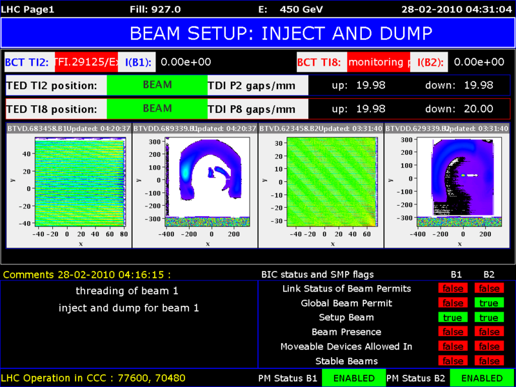The height and width of the screenshot is (387, 516).
Task: Click the B2 Beam Presence false flag
Action: [x=489, y=332]
